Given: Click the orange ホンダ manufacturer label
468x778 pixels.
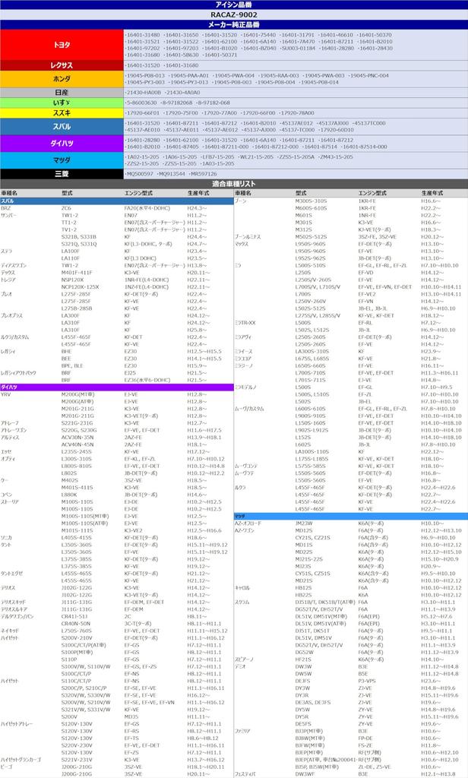Looking at the screenshot, I should [x=62, y=79].
